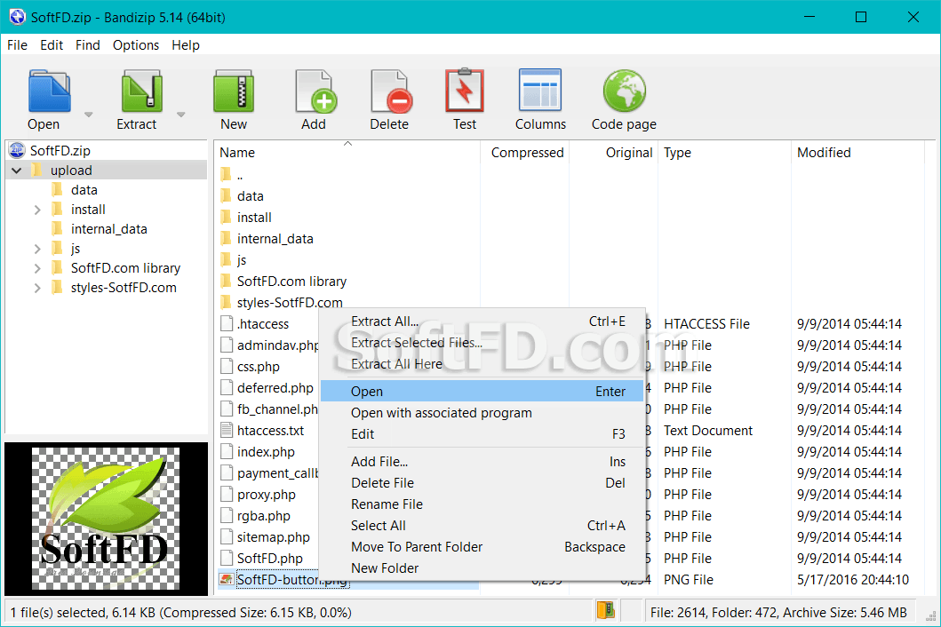Screen dimensions: 941x627
Task: Create a new archive with New icon
Action: click(234, 91)
